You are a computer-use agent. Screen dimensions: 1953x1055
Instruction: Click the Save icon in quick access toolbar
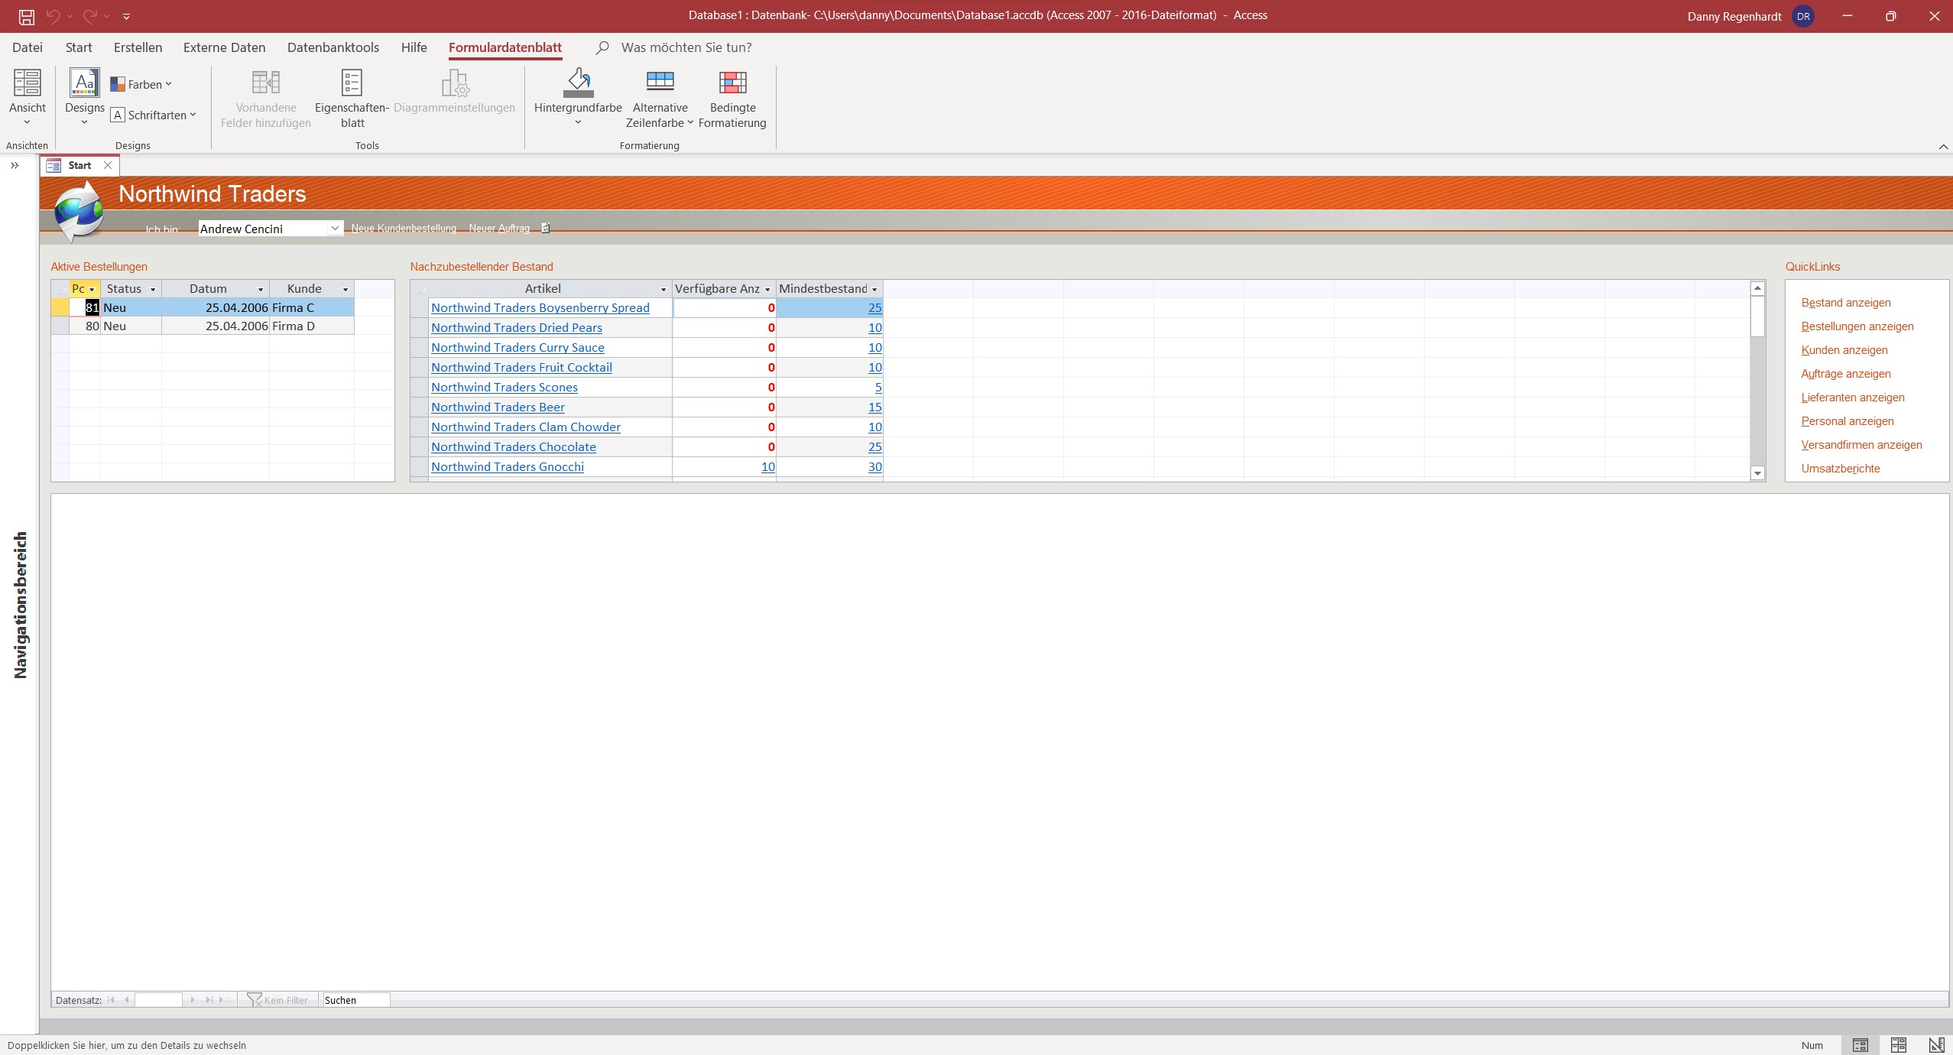point(26,16)
